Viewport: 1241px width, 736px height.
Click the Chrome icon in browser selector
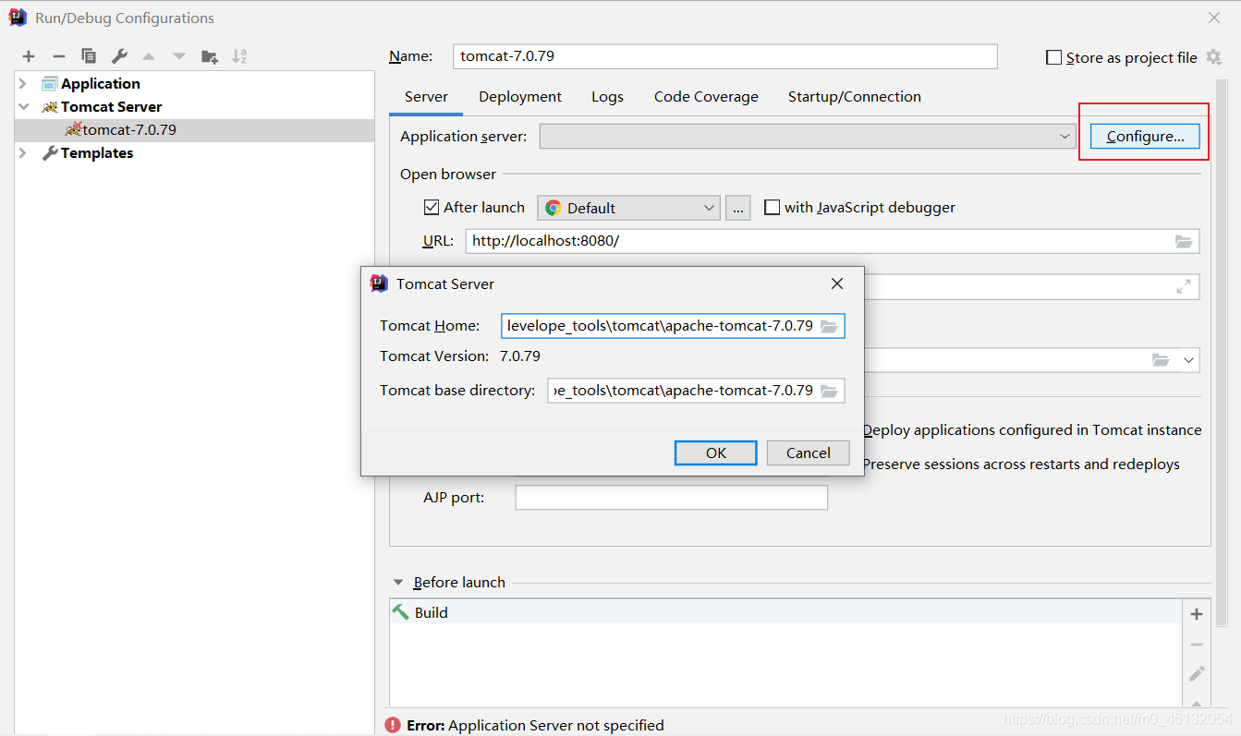554,208
